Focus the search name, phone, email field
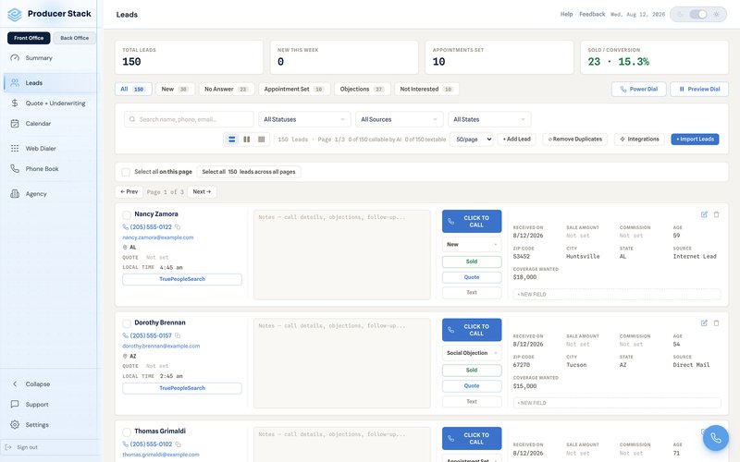The height and width of the screenshot is (462, 740). tap(189, 120)
